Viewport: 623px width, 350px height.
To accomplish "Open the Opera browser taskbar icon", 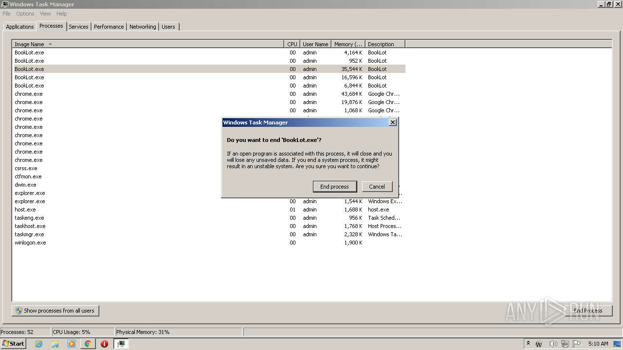I will coord(104,344).
